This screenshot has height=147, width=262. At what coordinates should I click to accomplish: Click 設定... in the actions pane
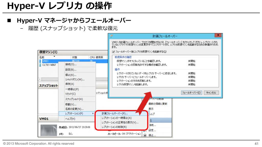coord(152,130)
